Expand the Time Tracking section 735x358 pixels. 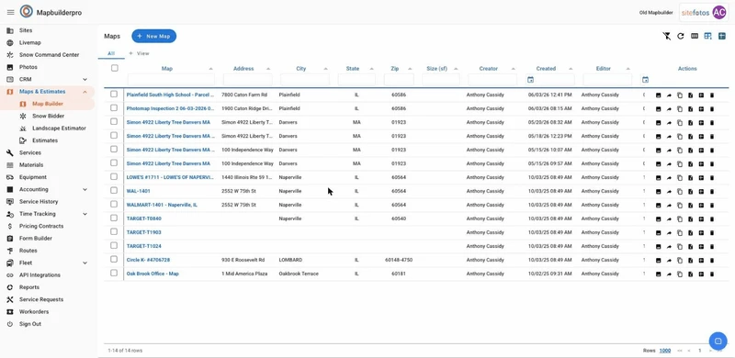tap(85, 214)
